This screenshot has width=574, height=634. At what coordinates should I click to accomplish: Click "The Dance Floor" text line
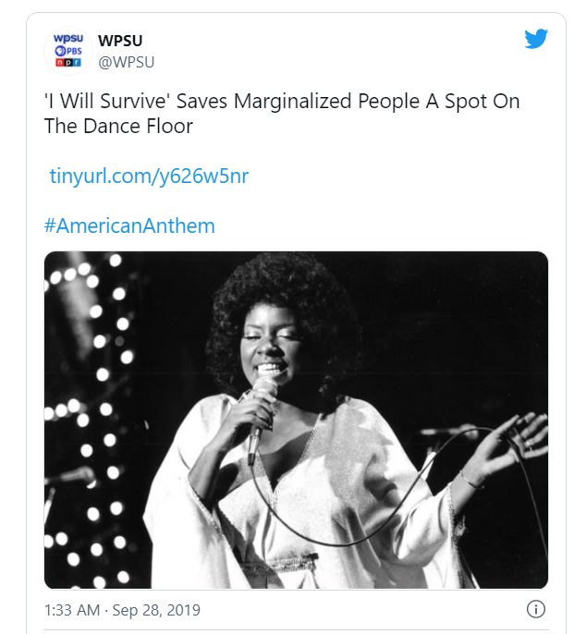pos(118,127)
